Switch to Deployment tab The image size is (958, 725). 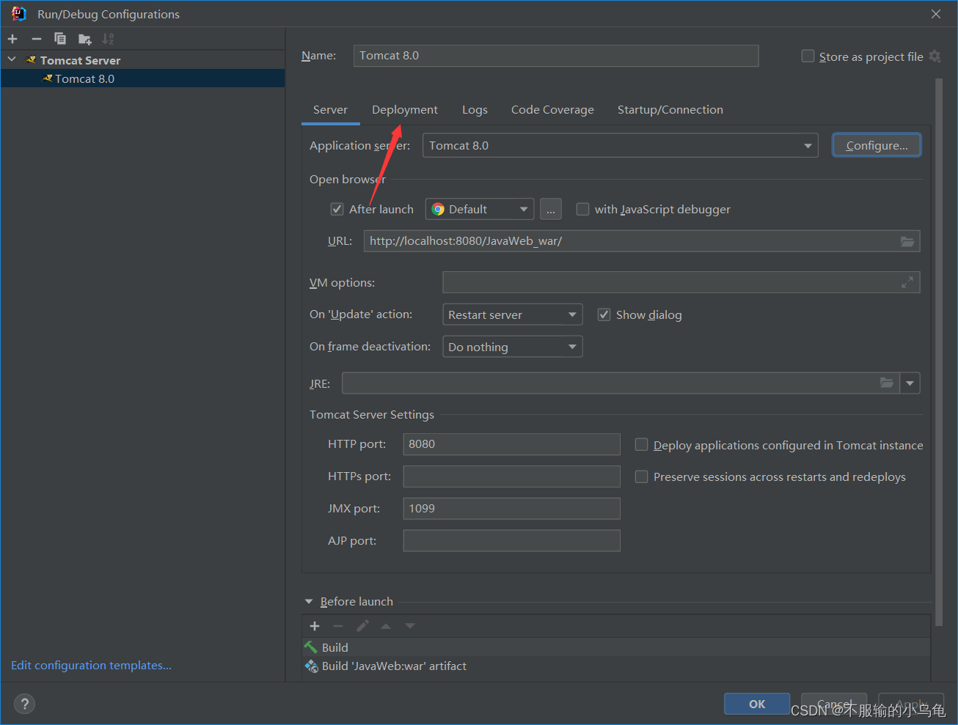click(405, 110)
